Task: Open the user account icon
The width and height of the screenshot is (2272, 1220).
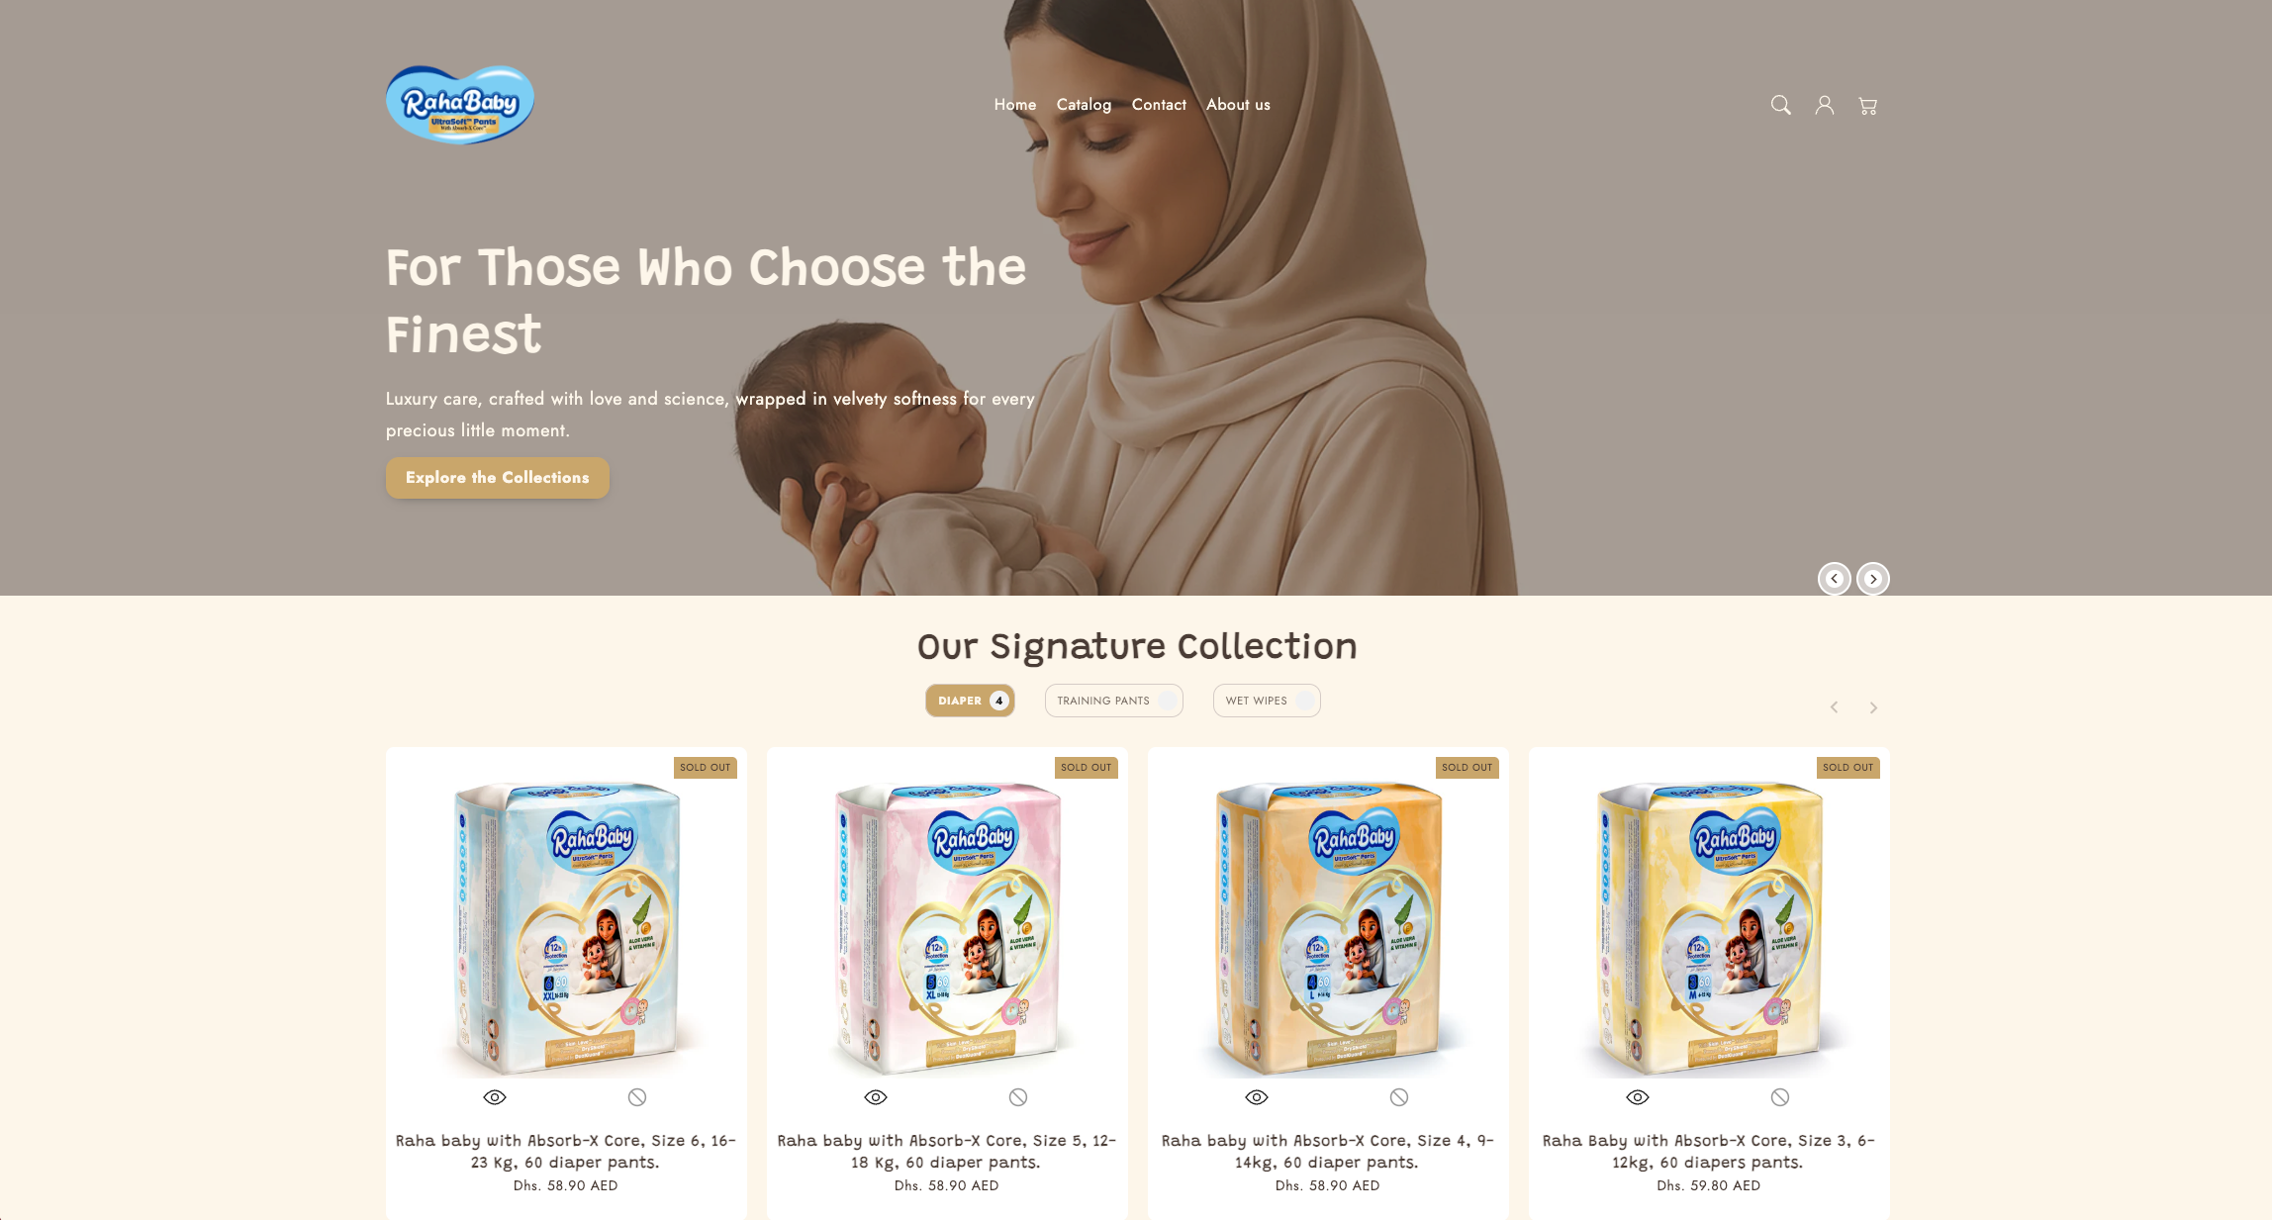Action: tap(1824, 105)
